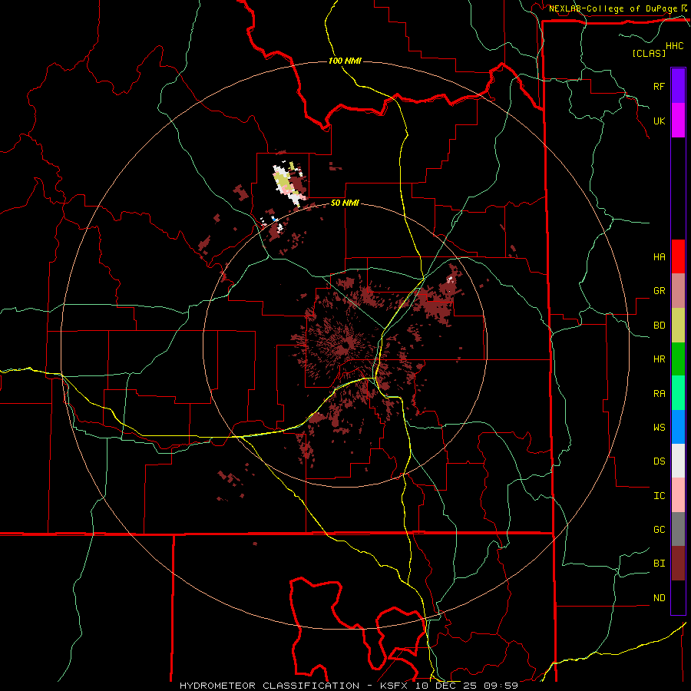Click the GR legend color block
Viewport: 691px width, 691px height.
678,291
